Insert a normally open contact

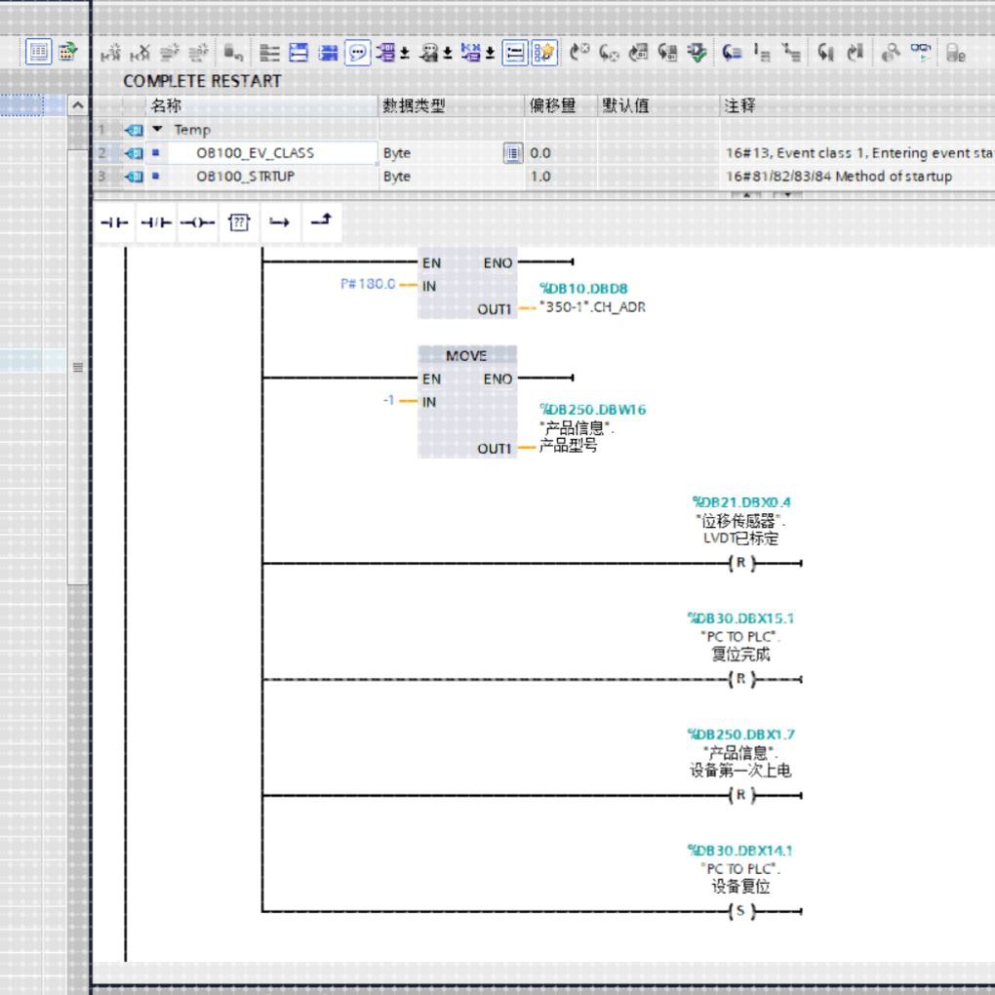(114, 222)
